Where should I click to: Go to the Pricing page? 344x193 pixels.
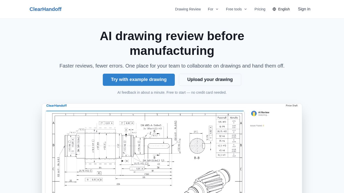pos(260,9)
